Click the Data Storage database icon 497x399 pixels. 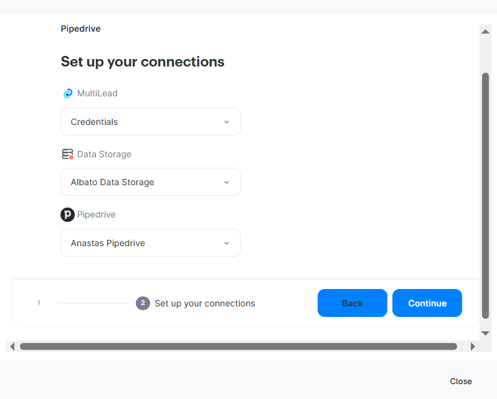point(67,154)
